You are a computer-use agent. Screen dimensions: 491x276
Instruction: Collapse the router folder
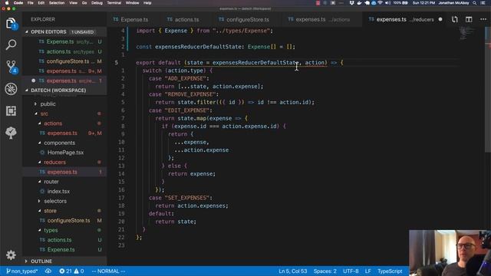51,182
